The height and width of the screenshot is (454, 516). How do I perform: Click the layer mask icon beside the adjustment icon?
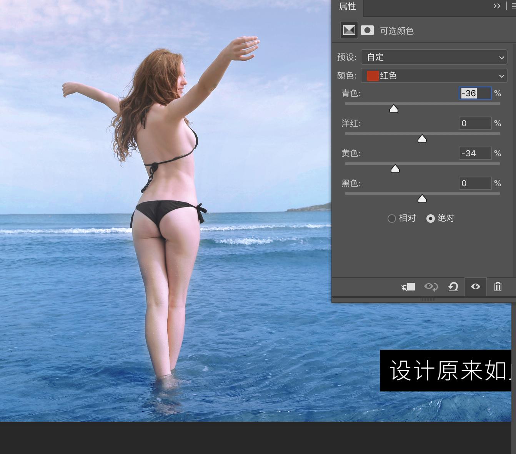pyautogui.click(x=368, y=30)
